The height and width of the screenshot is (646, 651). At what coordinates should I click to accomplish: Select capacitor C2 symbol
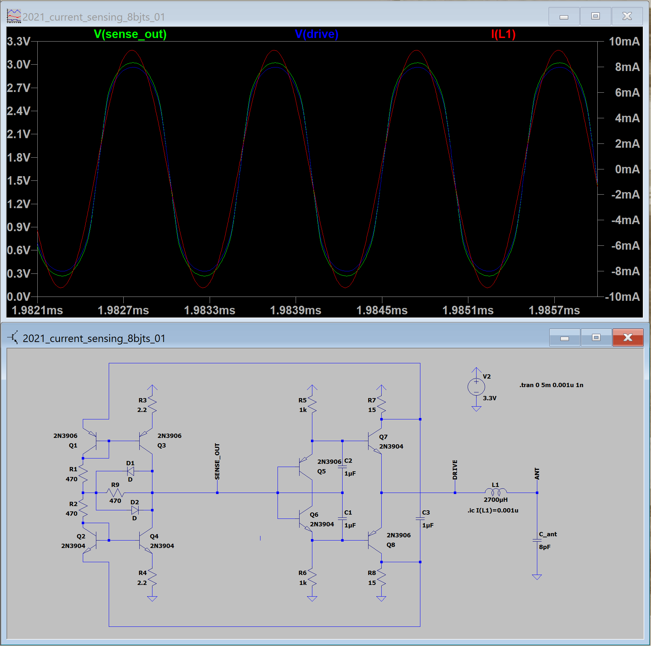(x=342, y=467)
